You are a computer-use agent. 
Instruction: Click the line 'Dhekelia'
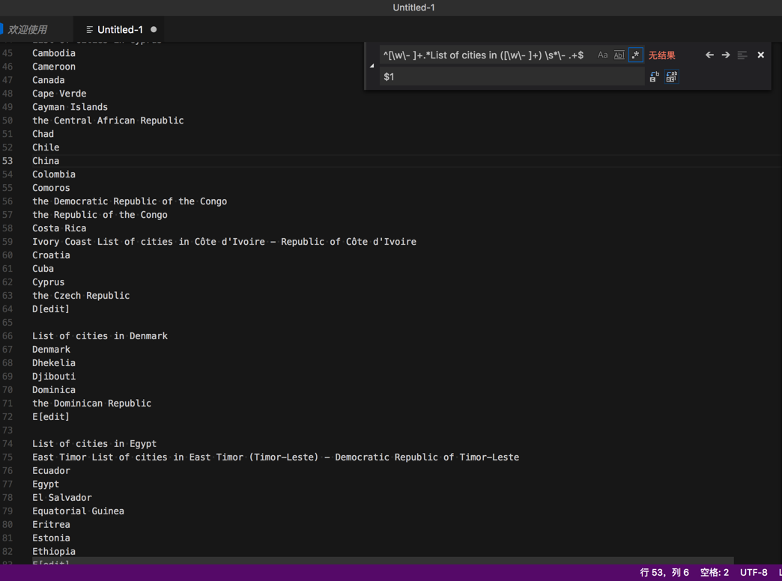click(54, 362)
